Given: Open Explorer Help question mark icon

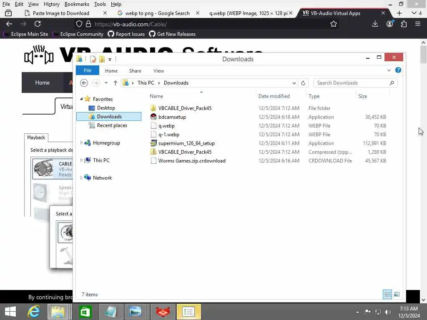Looking at the screenshot, I should coord(398,70).
